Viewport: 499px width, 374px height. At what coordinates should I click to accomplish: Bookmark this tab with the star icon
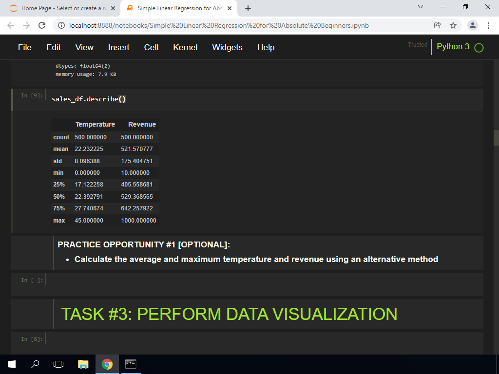453,25
